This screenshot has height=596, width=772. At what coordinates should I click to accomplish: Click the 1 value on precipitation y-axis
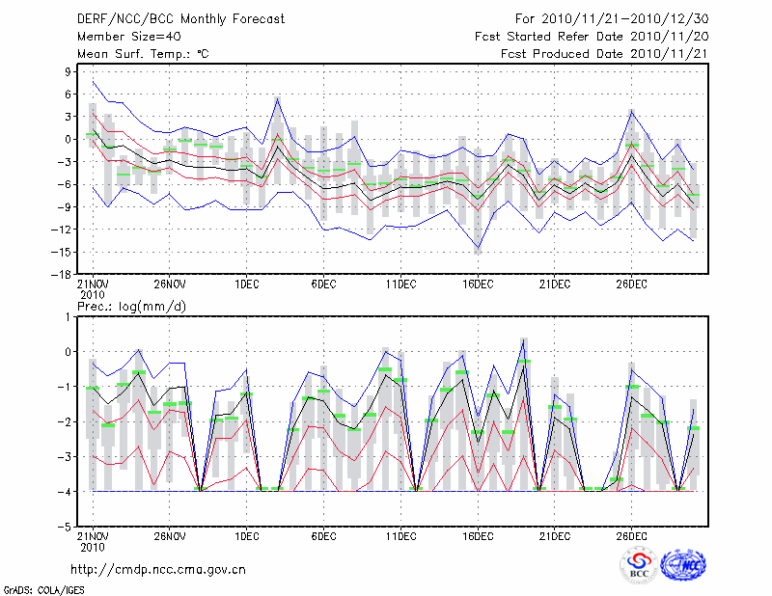[x=69, y=316]
